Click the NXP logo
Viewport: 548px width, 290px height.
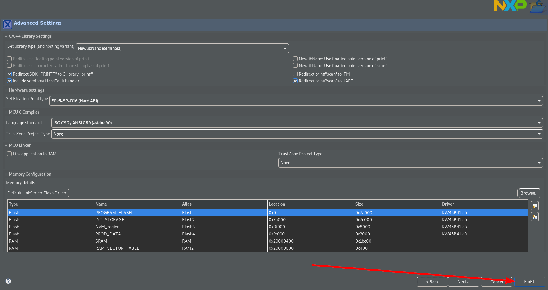point(510,5)
